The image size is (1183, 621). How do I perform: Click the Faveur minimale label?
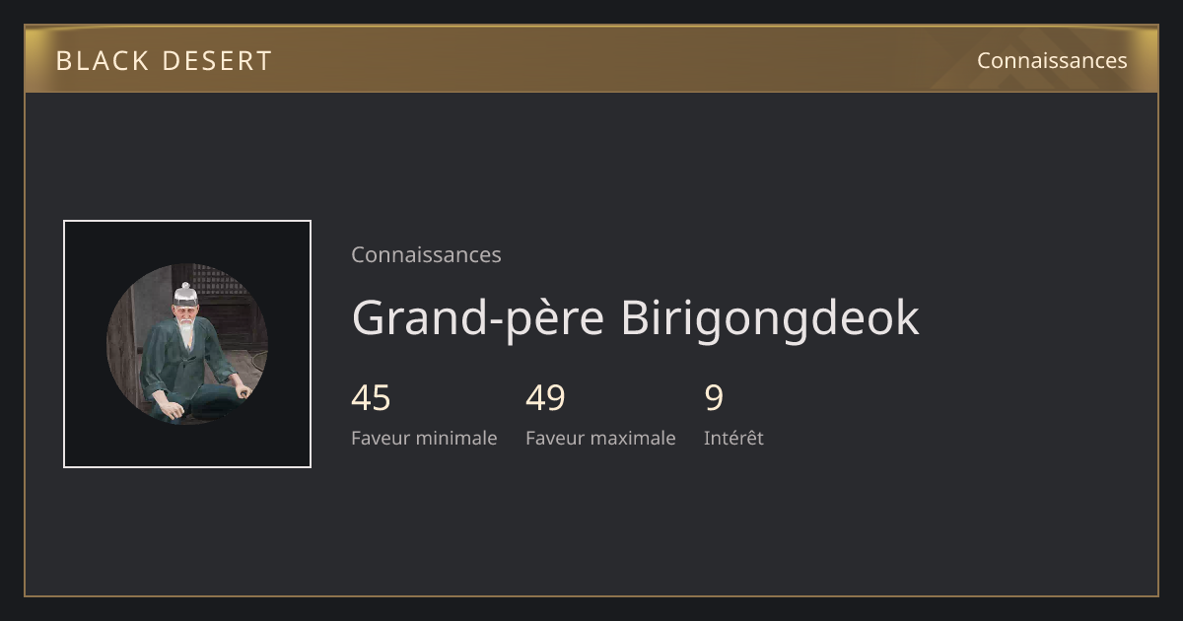tap(424, 438)
